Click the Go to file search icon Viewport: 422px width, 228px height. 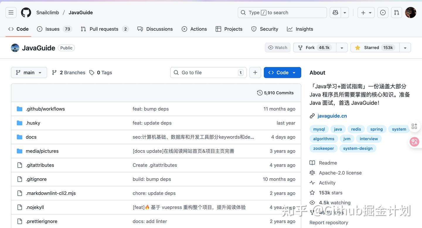coord(176,72)
